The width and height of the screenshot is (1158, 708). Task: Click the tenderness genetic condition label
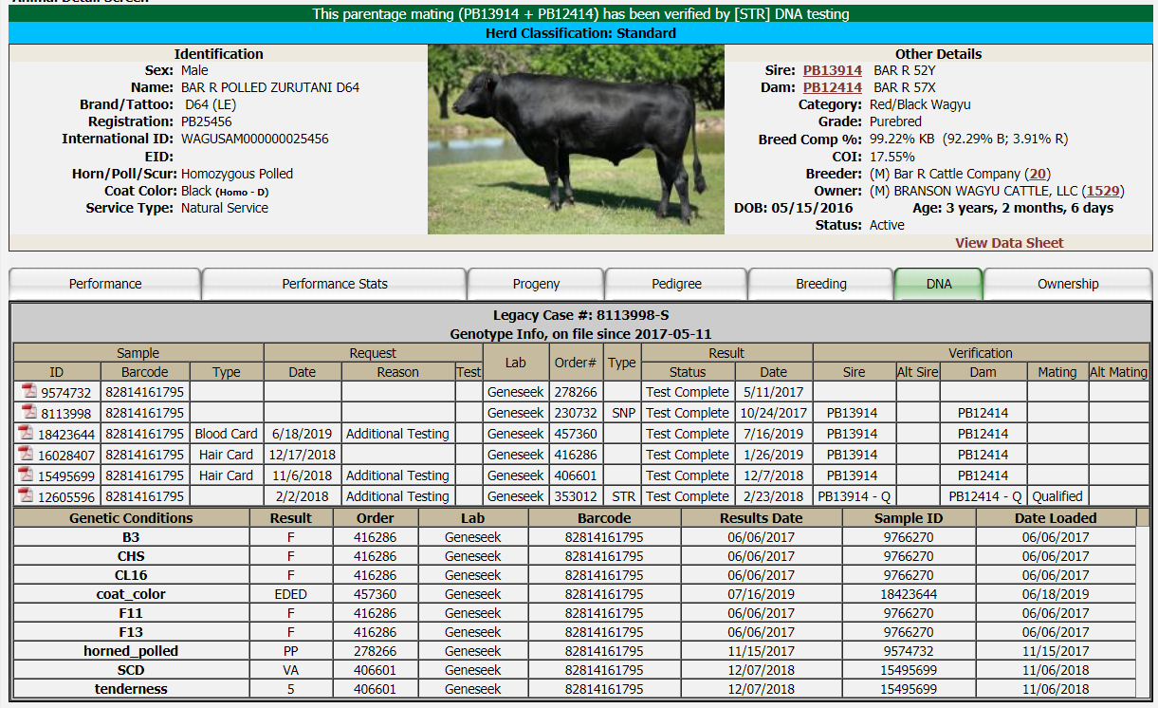[x=131, y=689]
